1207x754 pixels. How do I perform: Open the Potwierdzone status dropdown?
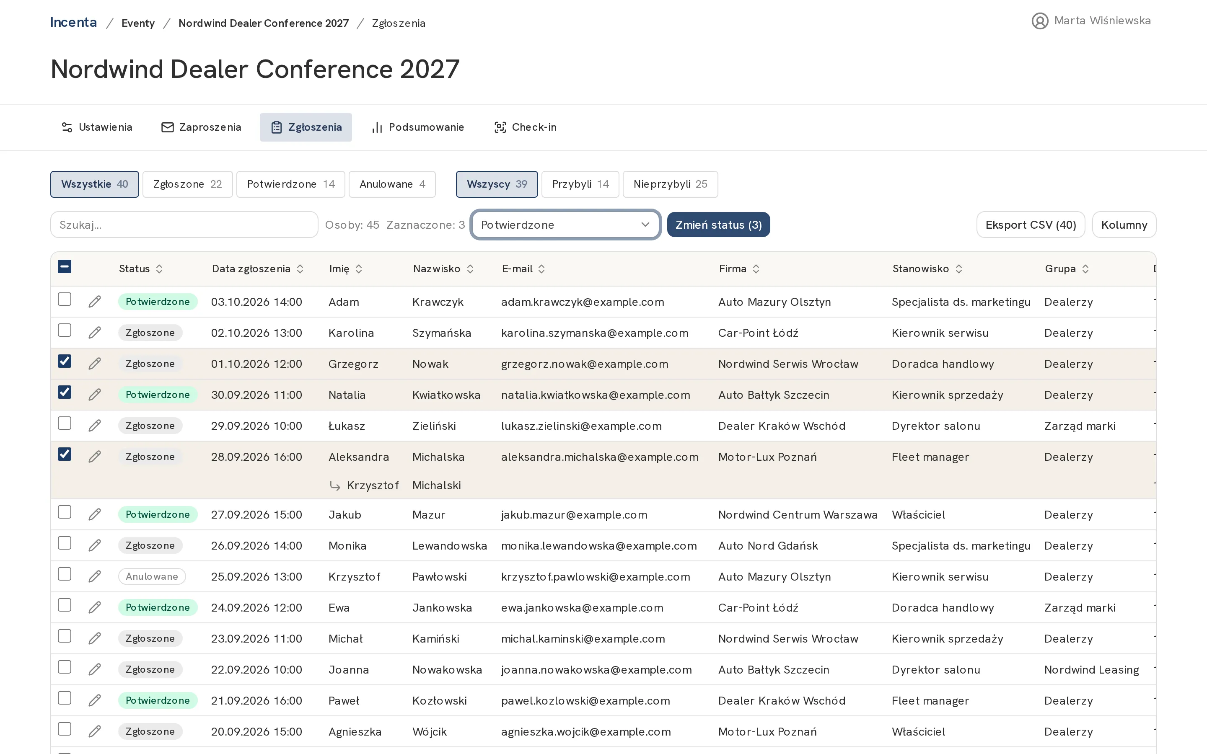click(x=566, y=225)
